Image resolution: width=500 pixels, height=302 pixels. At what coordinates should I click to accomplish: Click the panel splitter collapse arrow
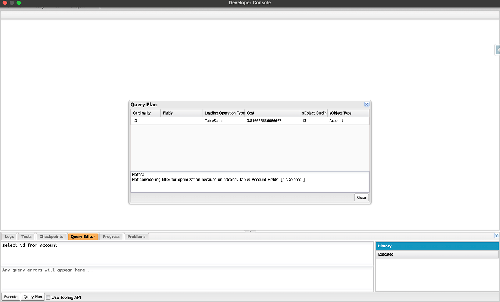coord(250,231)
